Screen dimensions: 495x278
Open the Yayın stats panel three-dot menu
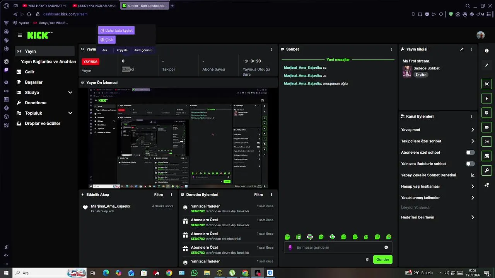pos(271,49)
